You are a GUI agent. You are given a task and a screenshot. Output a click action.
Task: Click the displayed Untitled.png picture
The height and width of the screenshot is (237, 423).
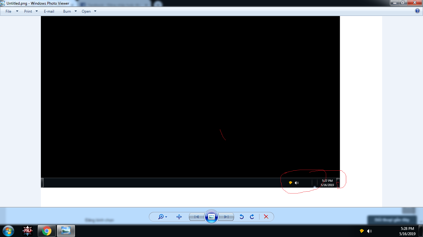coord(211,111)
